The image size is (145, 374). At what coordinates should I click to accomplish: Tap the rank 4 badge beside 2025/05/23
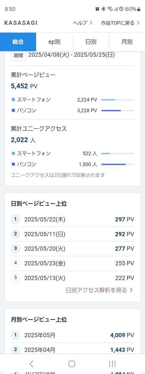15,263
